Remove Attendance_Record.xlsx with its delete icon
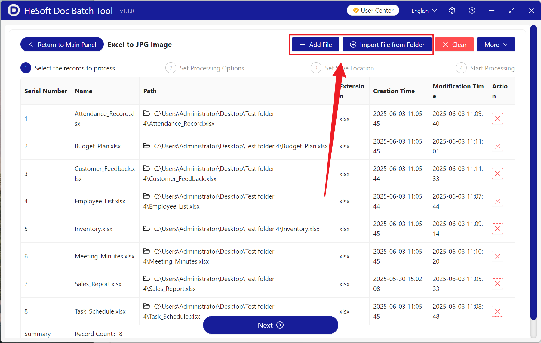 pos(497,119)
